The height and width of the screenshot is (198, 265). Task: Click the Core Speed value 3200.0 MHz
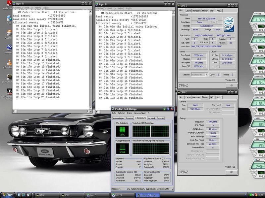coord(198,55)
